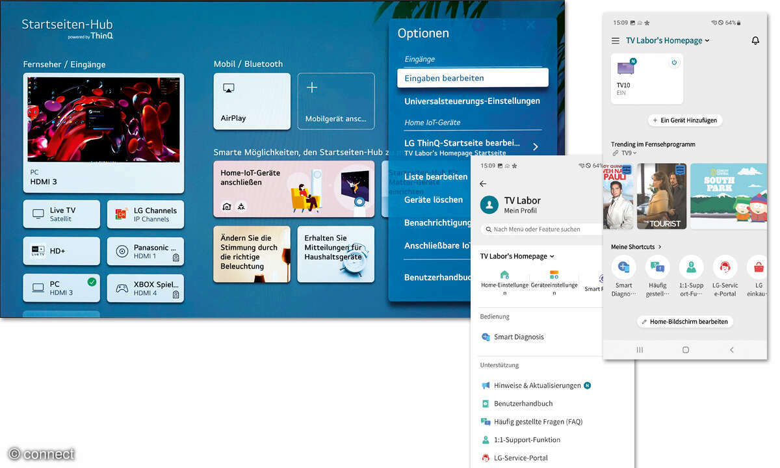Screen dimensions: 780x468
Task: Open Benutzerhandbuch in the phone menu
Action: [517, 404]
